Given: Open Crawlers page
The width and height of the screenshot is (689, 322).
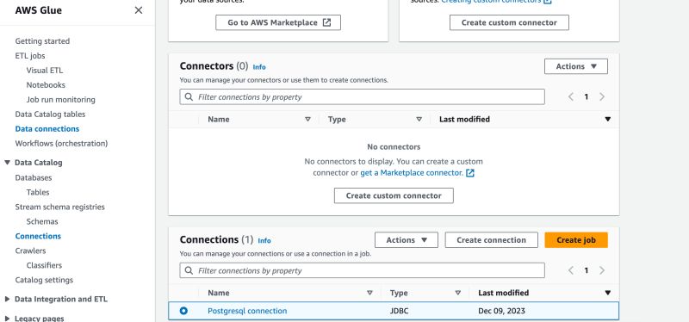Looking at the screenshot, I should coord(30,251).
